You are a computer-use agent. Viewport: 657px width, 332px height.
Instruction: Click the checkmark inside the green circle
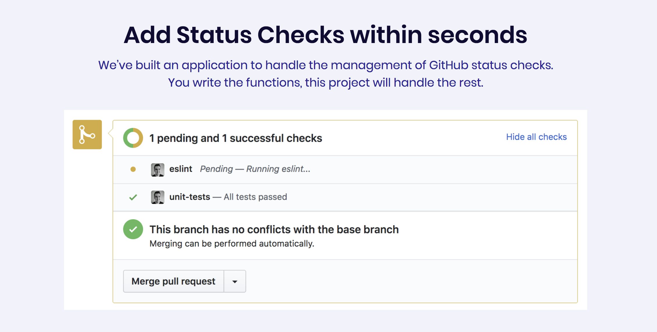point(133,229)
